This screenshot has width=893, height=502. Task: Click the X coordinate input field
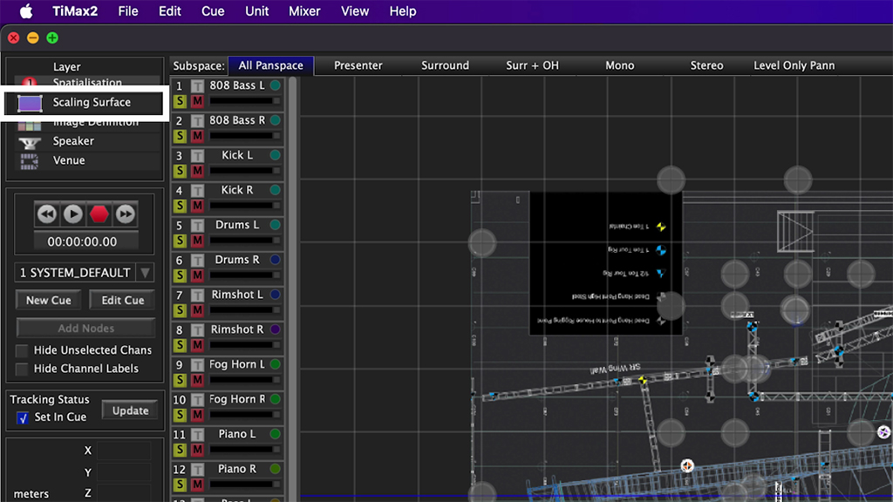coord(123,451)
